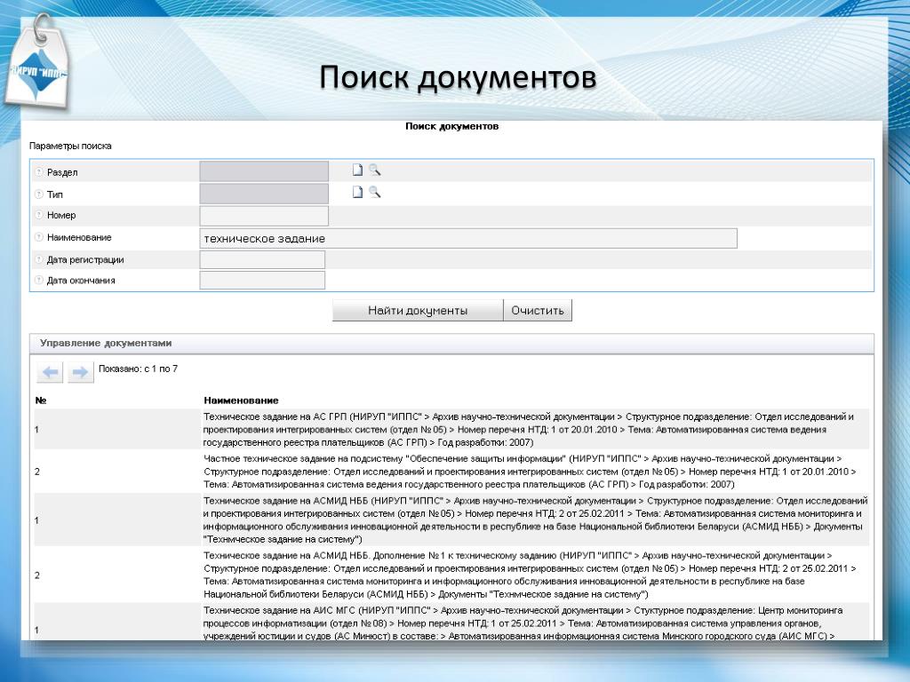Image resolution: width=910 pixels, height=682 pixels.
Task: Go to next results page arrow
Action: point(81,372)
